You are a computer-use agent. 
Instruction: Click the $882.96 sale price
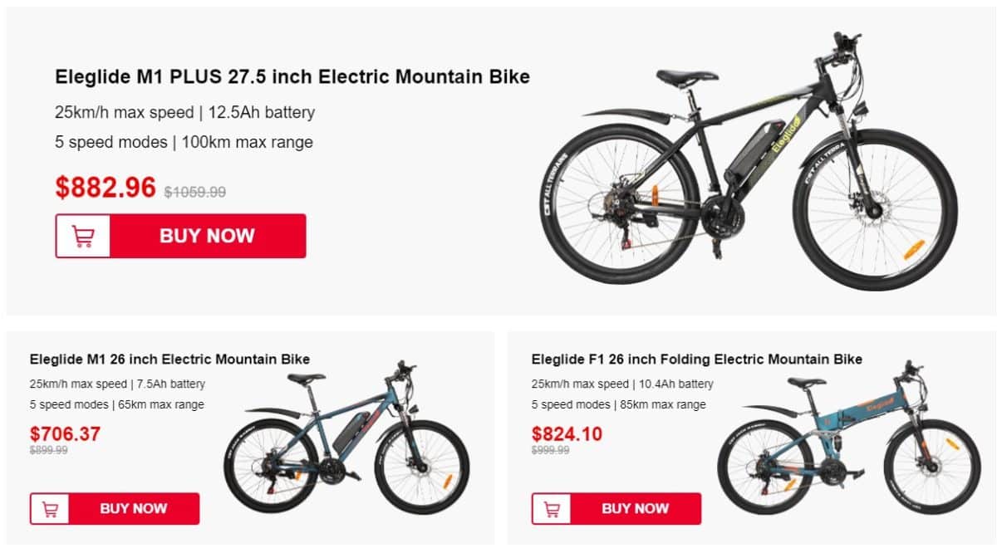(x=106, y=188)
